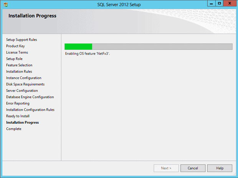Minimize the SQL Server 2012 Setup window
Image resolution: width=238 pixels, height=178 pixels.
[x=211, y=3]
